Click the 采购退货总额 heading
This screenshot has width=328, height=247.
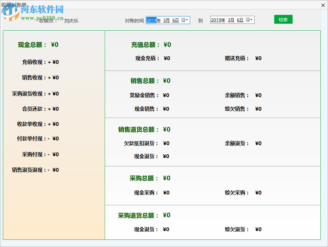pyautogui.click(x=137, y=216)
